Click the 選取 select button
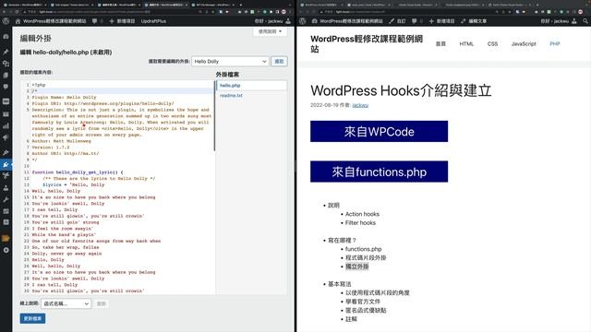This screenshot has width=591, height=332. (x=279, y=62)
